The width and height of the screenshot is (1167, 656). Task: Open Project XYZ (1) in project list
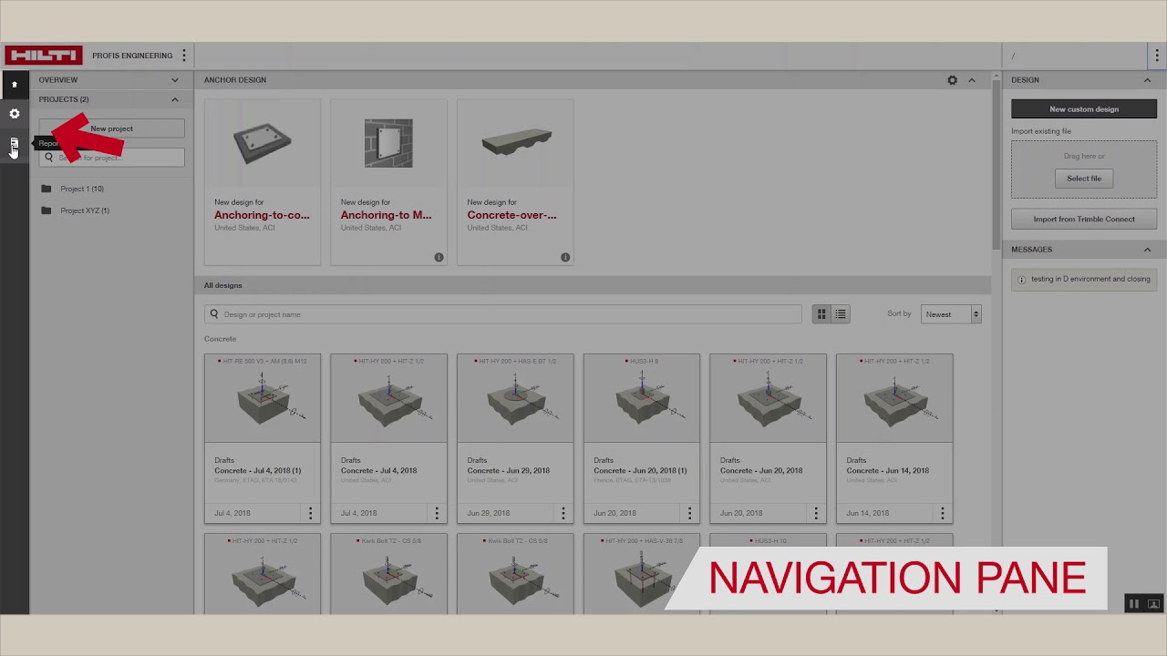84,210
